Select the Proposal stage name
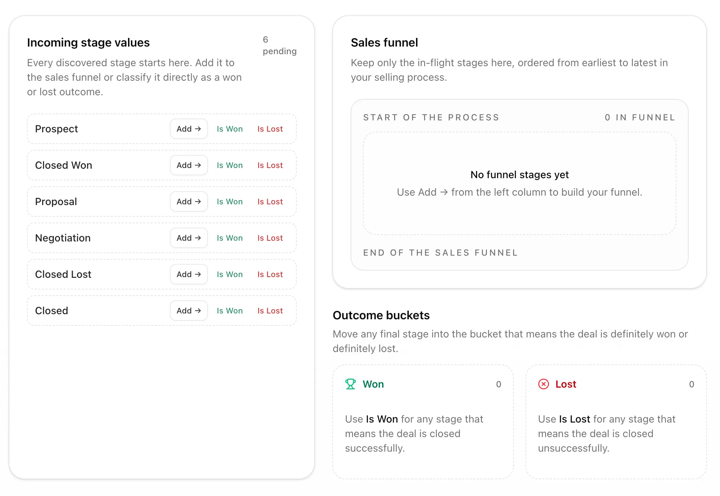 [56, 201]
